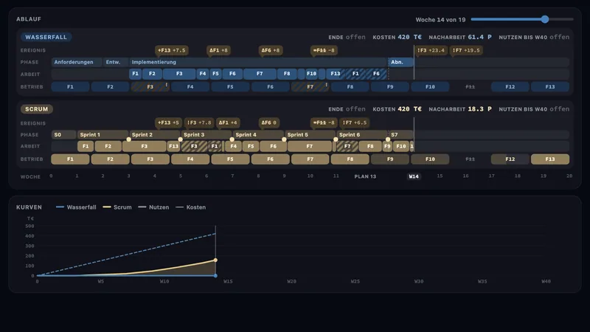Click struck-through F11 in Wasserfall Betrieb row

[470, 87]
